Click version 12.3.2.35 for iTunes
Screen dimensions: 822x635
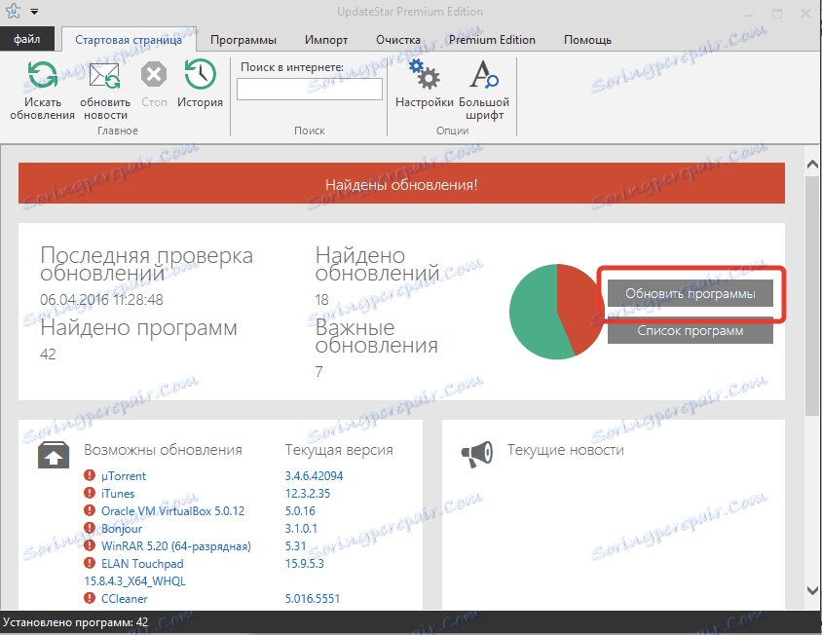coord(308,494)
